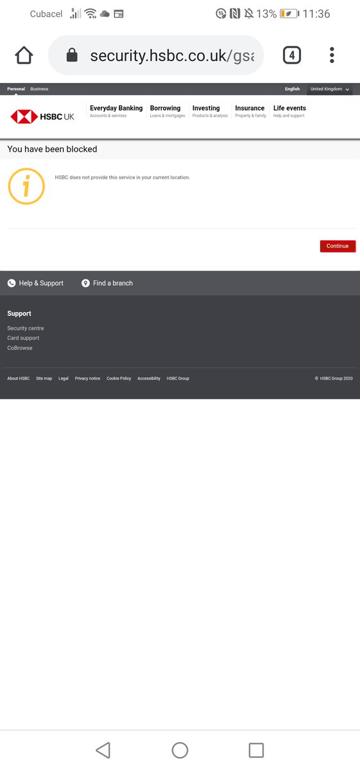The width and height of the screenshot is (360, 771).
Task: Tap the Android recent apps square button
Action: tap(256, 750)
